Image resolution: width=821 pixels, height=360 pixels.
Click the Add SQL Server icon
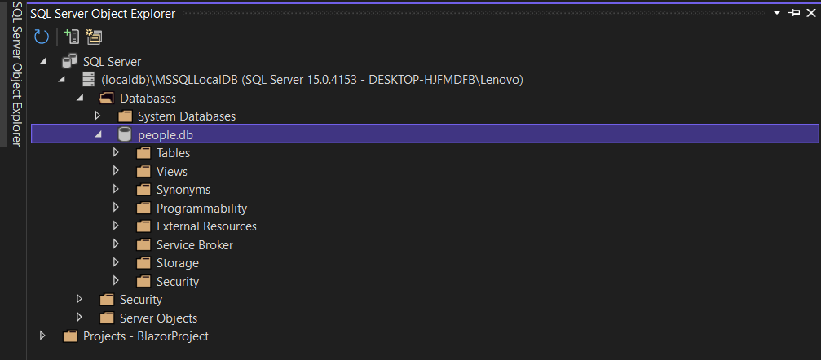point(71,36)
